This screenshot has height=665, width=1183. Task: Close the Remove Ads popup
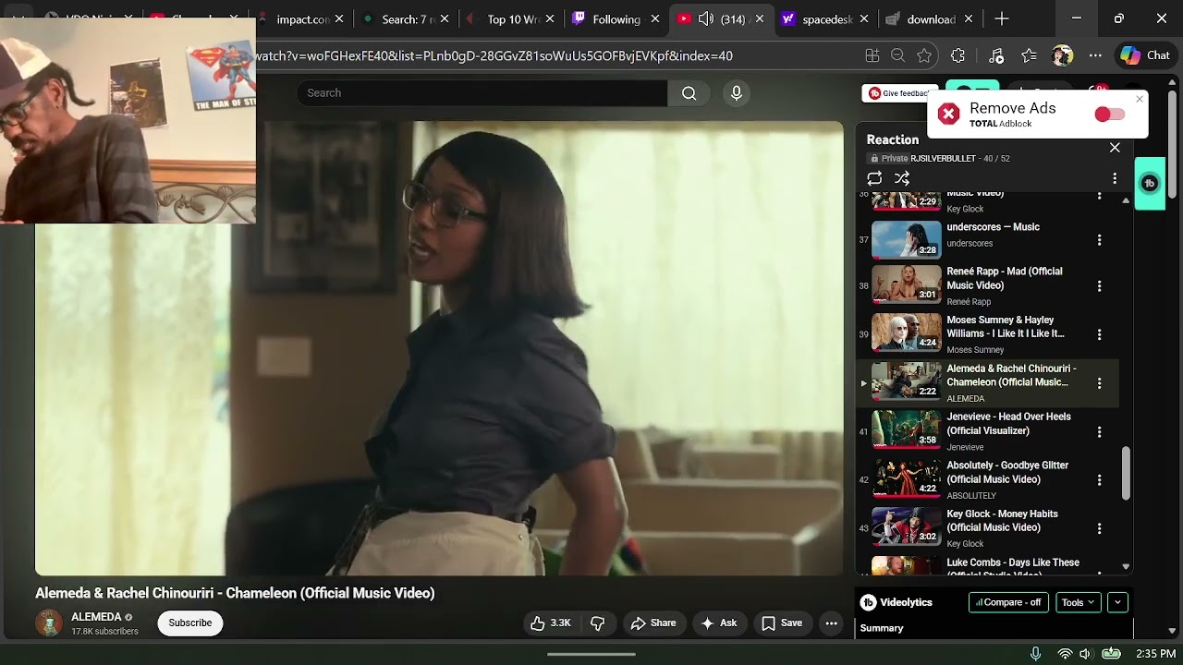1140,99
